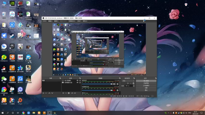Open UC Browser desktop shortcut

pyautogui.click(x=4, y=101)
